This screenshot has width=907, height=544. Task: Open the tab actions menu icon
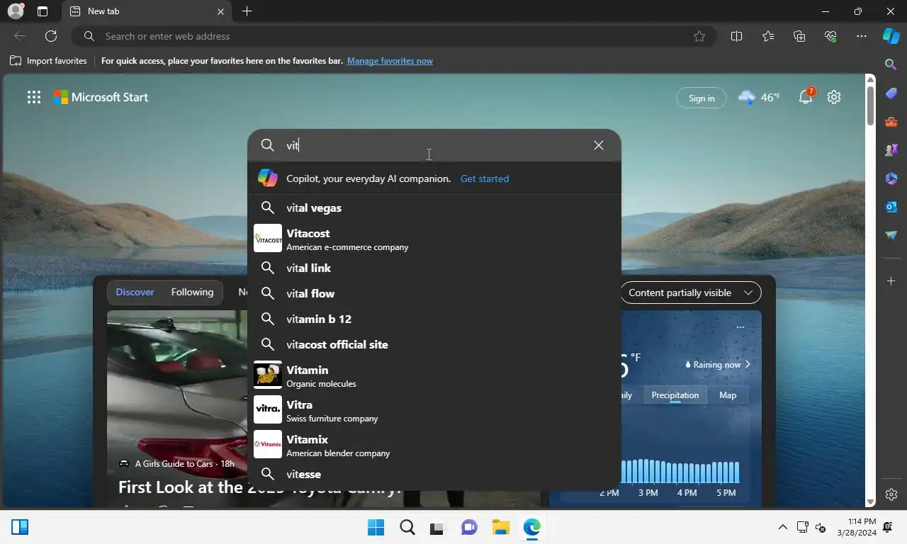(x=43, y=11)
